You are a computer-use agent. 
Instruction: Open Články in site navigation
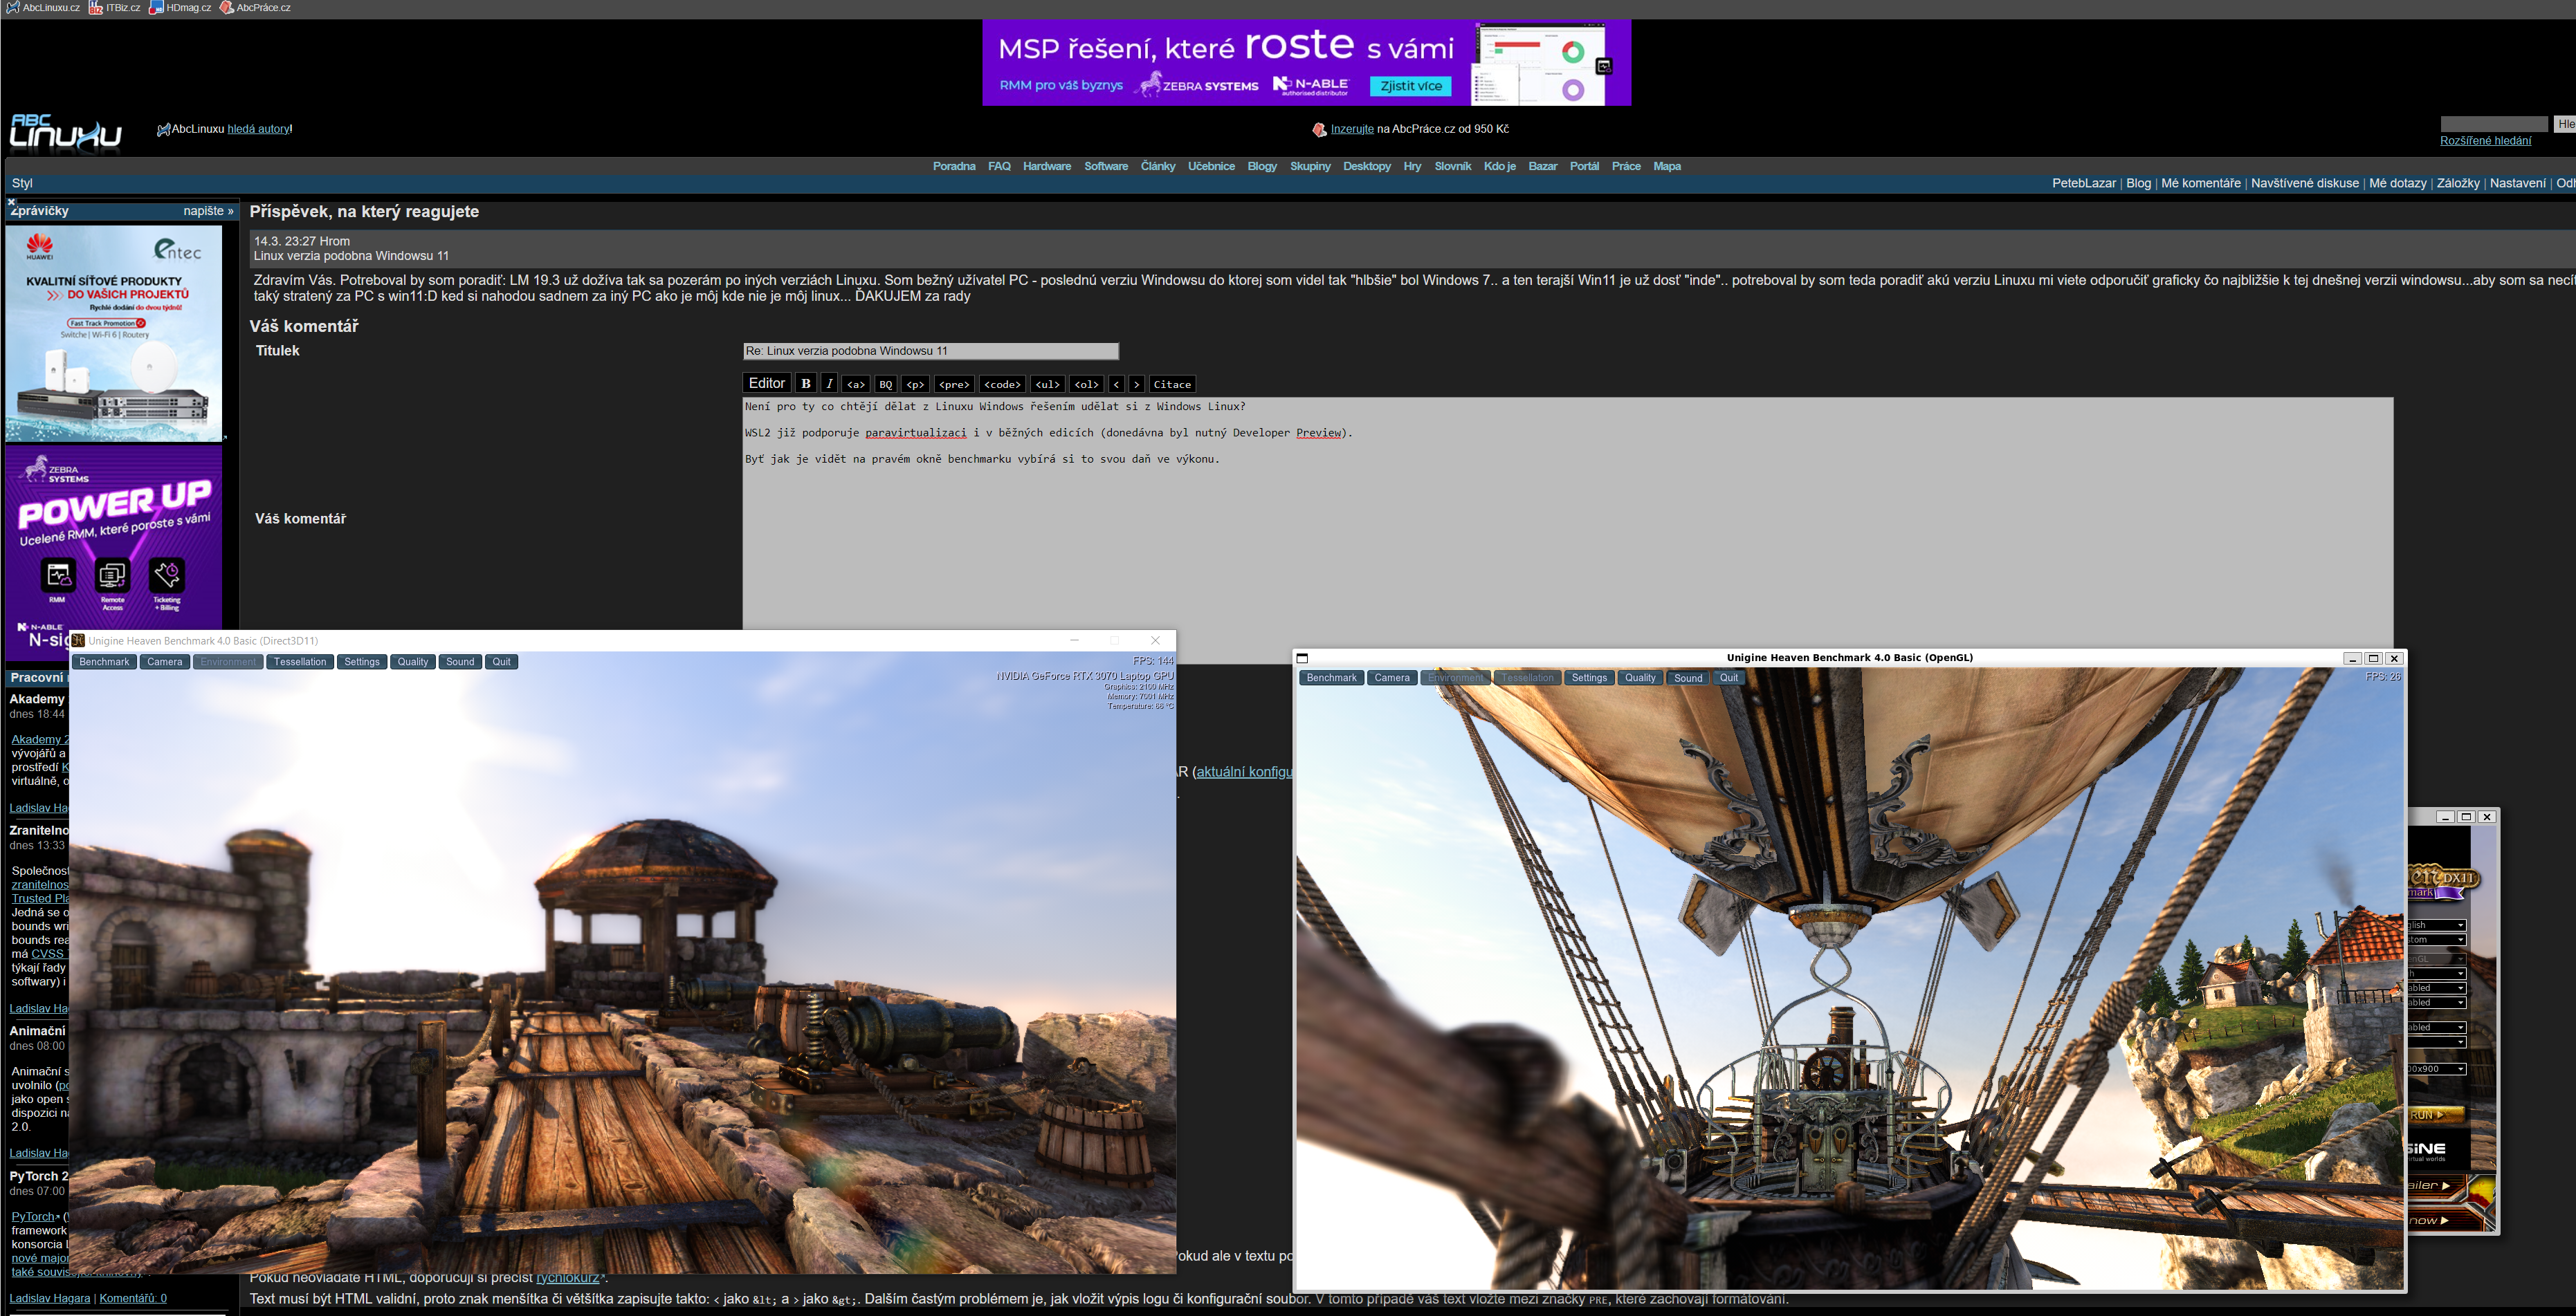point(1158,167)
